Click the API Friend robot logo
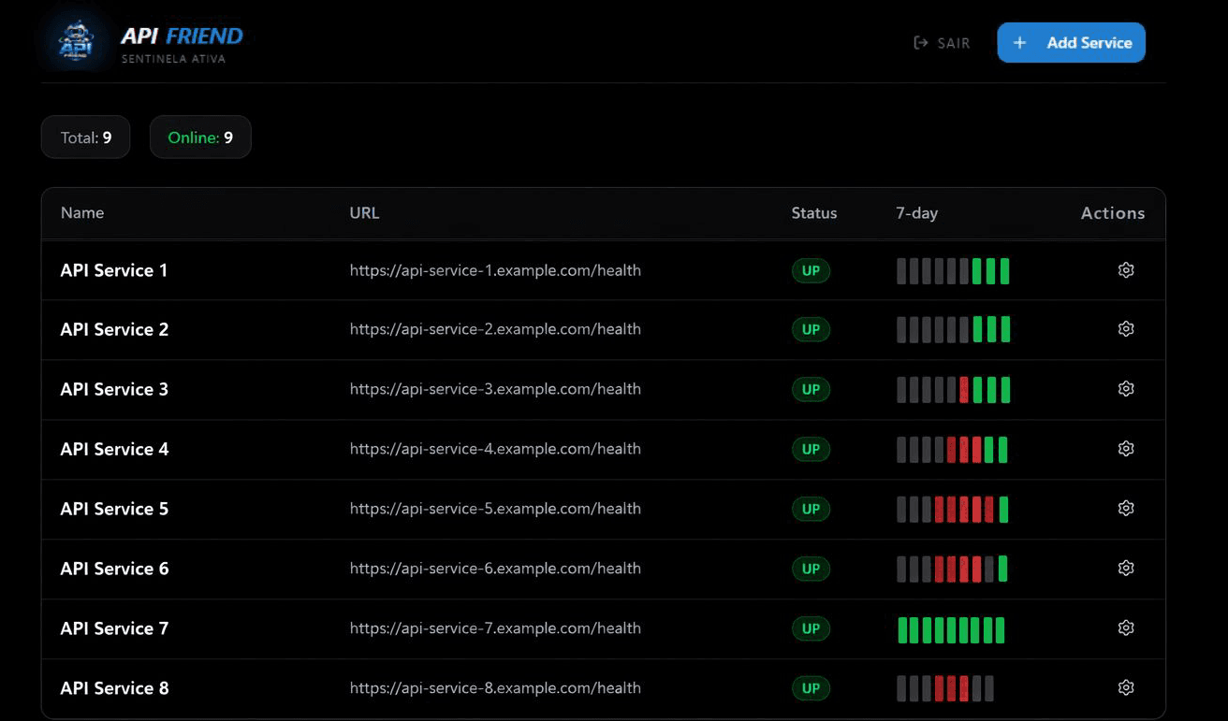 pyautogui.click(x=76, y=41)
